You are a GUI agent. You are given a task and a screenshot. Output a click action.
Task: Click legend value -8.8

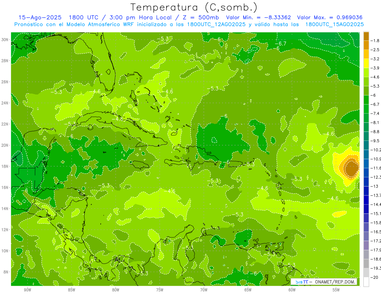point(375,131)
